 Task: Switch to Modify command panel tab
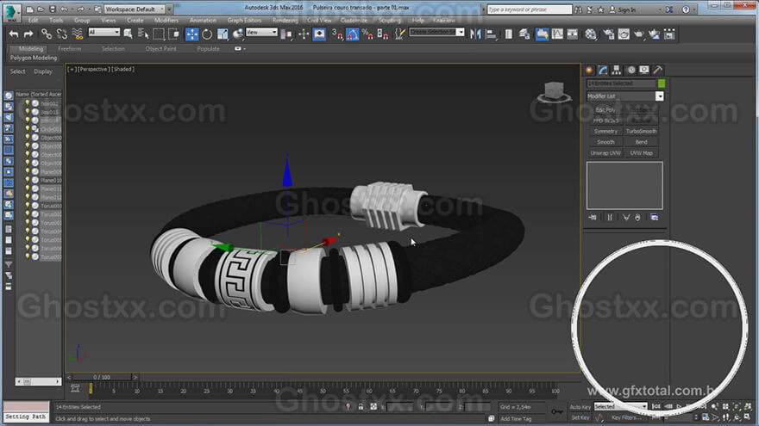[x=603, y=70]
